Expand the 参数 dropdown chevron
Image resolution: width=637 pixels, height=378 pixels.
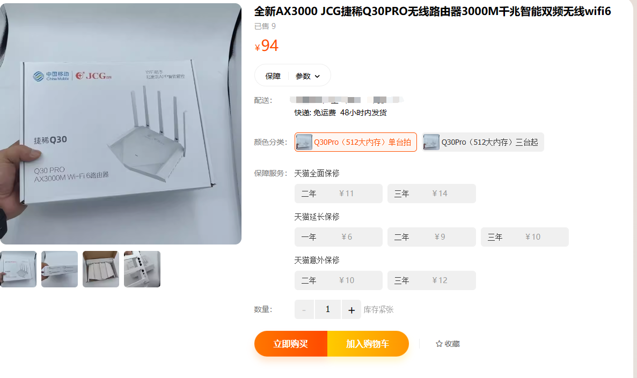pyautogui.click(x=317, y=76)
